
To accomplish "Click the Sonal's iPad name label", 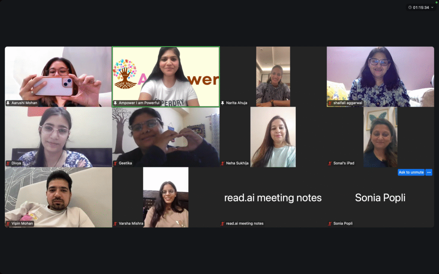I will [344, 163].
